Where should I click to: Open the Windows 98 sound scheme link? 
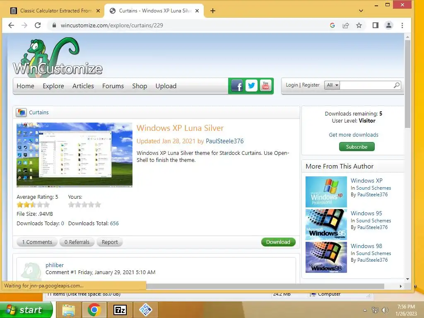pyautogui.click(x=366, y=246)
